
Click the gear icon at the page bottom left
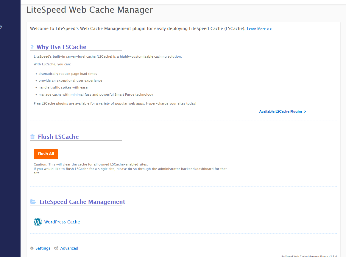(32, 248)
